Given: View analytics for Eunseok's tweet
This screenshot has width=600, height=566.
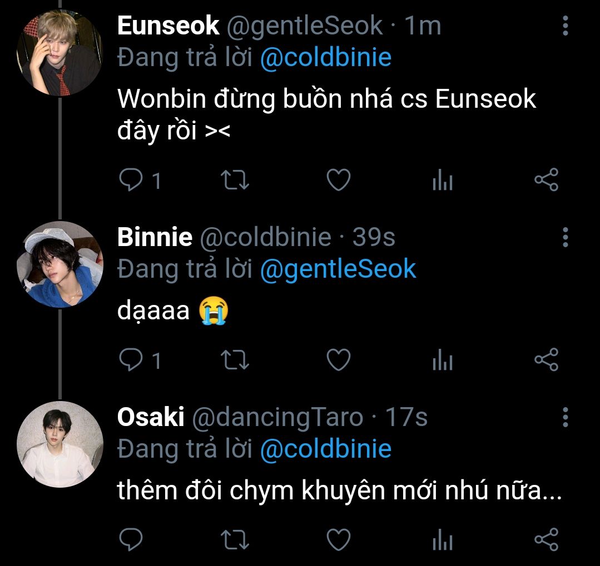Looking at the screenshot, I should (x=443, y=181).
